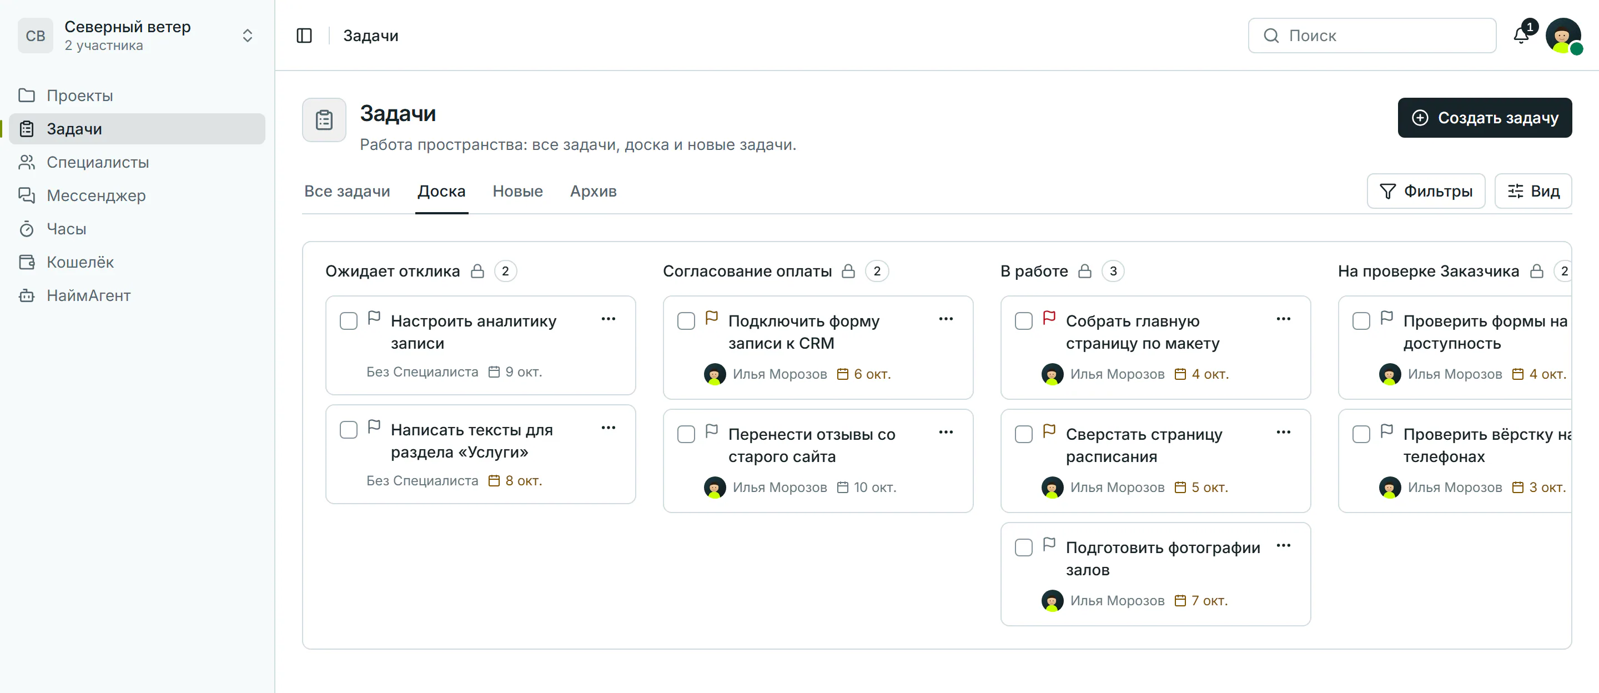Open the «Вид» view settings button
The height and width of the screenshot is (693, 1599).
(x=1532, y=191)
